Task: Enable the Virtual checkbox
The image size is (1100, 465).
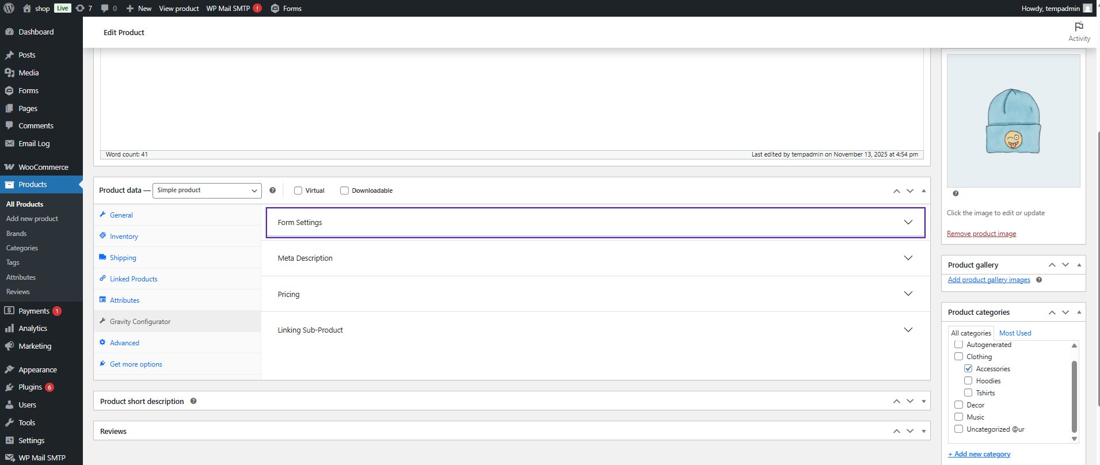Action: pyautogui.click(x=298, y=190)
